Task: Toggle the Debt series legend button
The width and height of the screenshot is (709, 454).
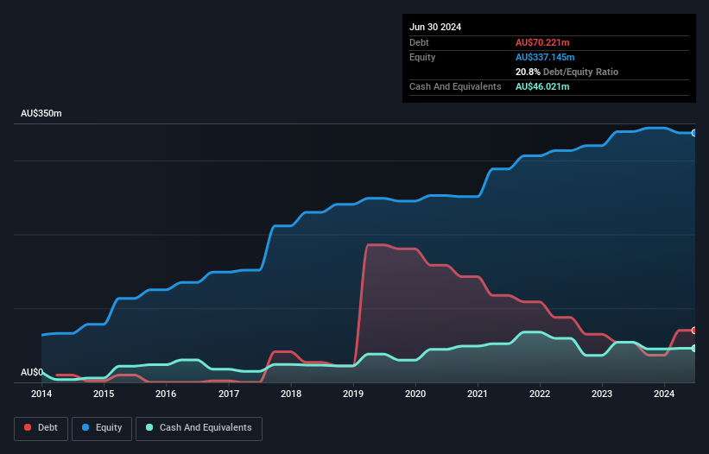Action: [41, 428]
